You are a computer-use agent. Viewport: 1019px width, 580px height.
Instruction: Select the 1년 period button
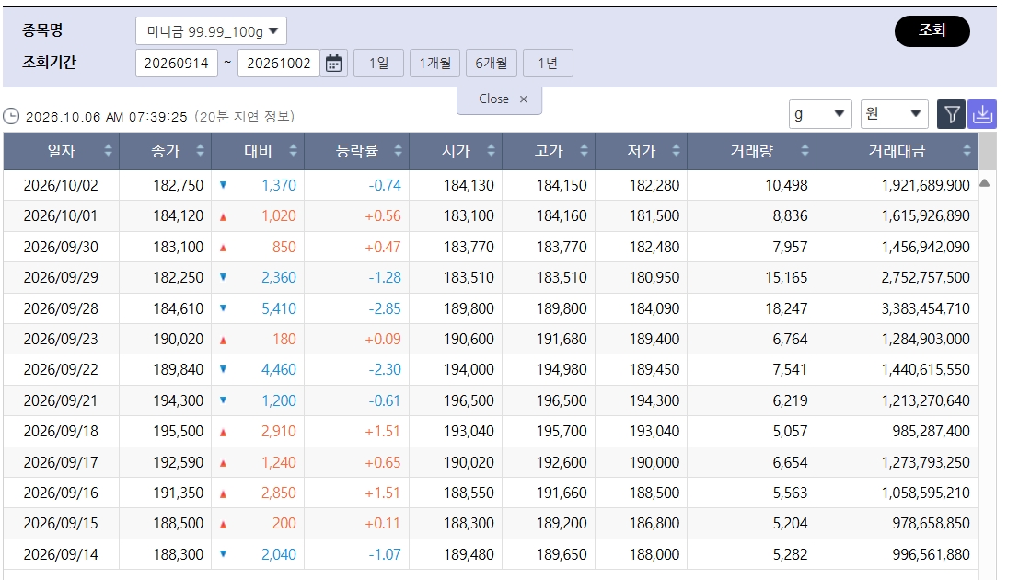[x=548, y=64]
